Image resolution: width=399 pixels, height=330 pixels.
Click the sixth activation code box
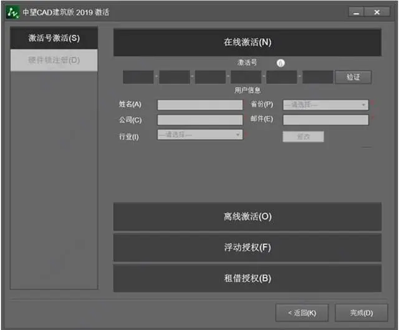coord(318,77)
